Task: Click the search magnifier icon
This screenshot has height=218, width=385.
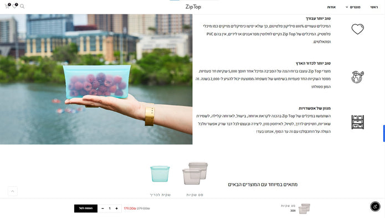Action: (x=22, y=7)
